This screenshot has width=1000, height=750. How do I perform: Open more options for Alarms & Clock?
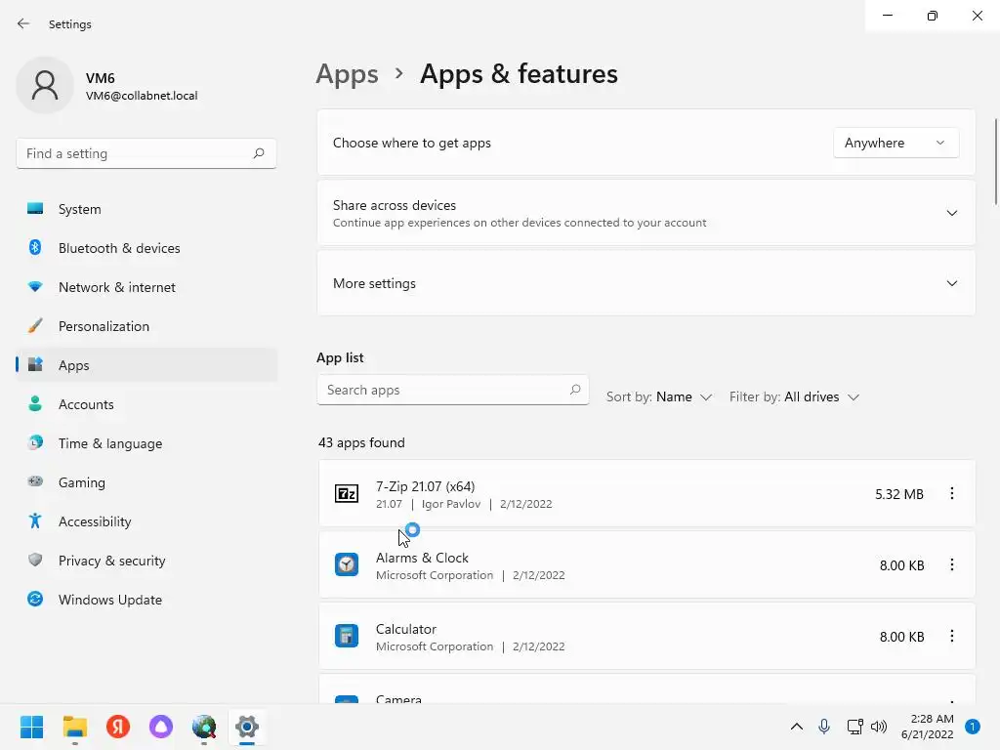(x=951, y=564)
